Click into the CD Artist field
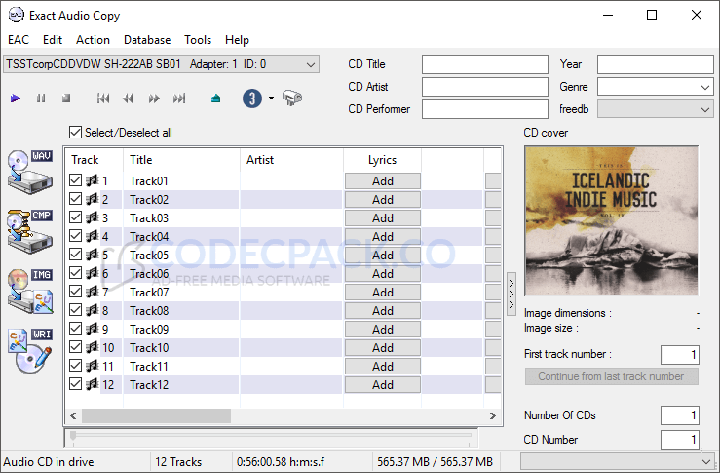720x473 pixels. 485,87
